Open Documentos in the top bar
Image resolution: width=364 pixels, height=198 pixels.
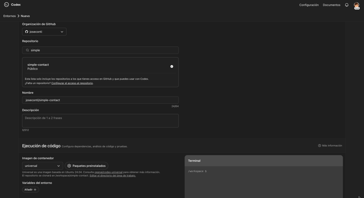point(332,5)
